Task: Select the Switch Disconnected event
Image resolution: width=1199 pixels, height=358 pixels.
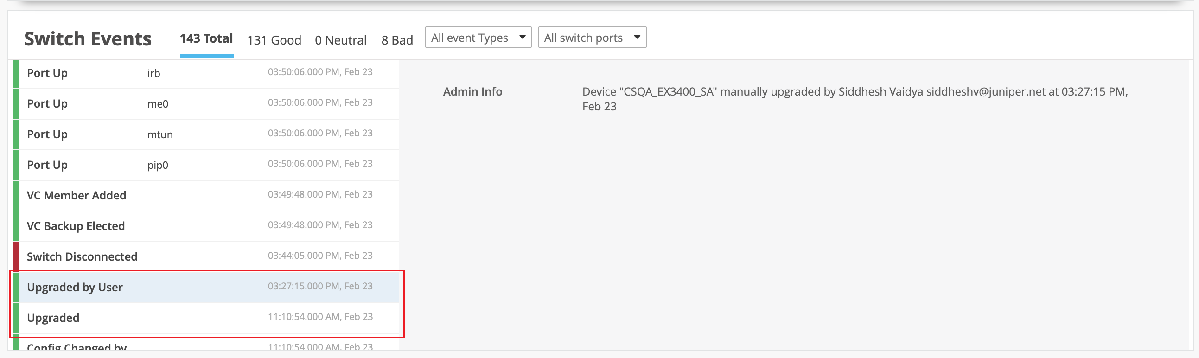Action: click(205, 256)
